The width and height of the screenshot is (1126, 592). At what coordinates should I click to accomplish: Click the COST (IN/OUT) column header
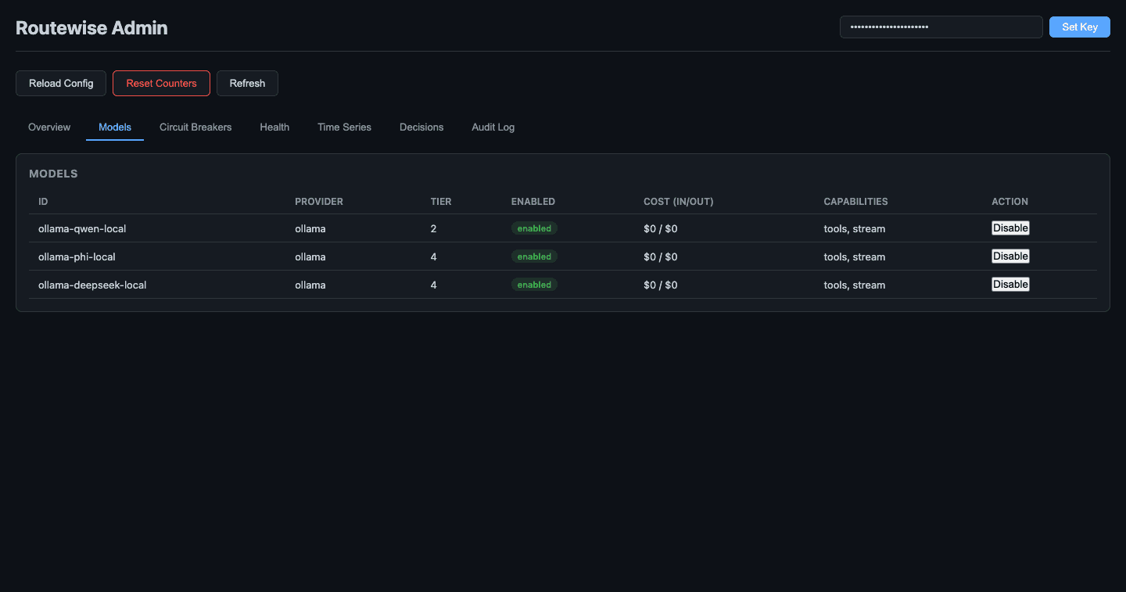coord(679,201)
